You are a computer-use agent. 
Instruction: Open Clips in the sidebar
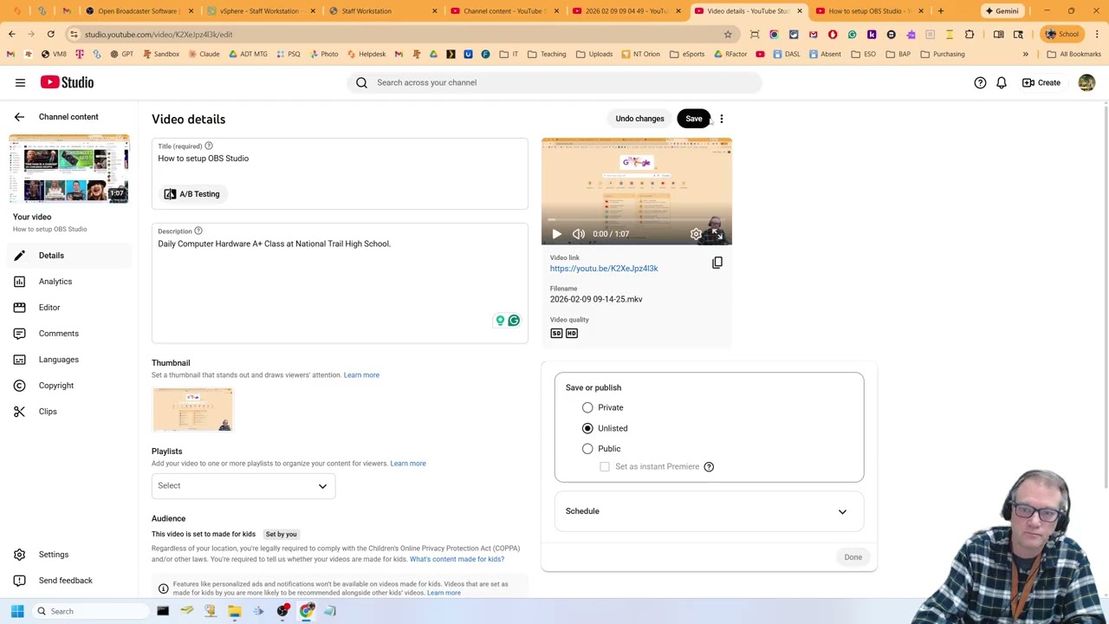(69, 412)
